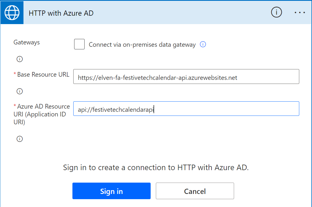Click the blue info icon beside gateway option

point(203,44)
